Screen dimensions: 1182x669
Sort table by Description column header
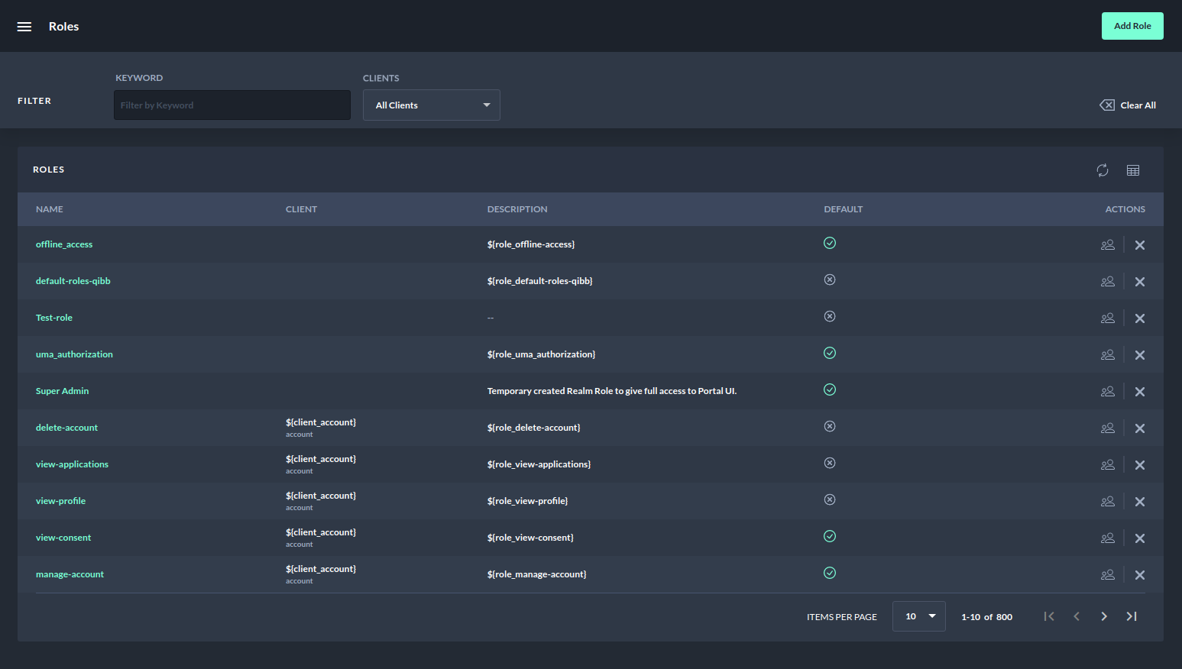pos(517,209)
